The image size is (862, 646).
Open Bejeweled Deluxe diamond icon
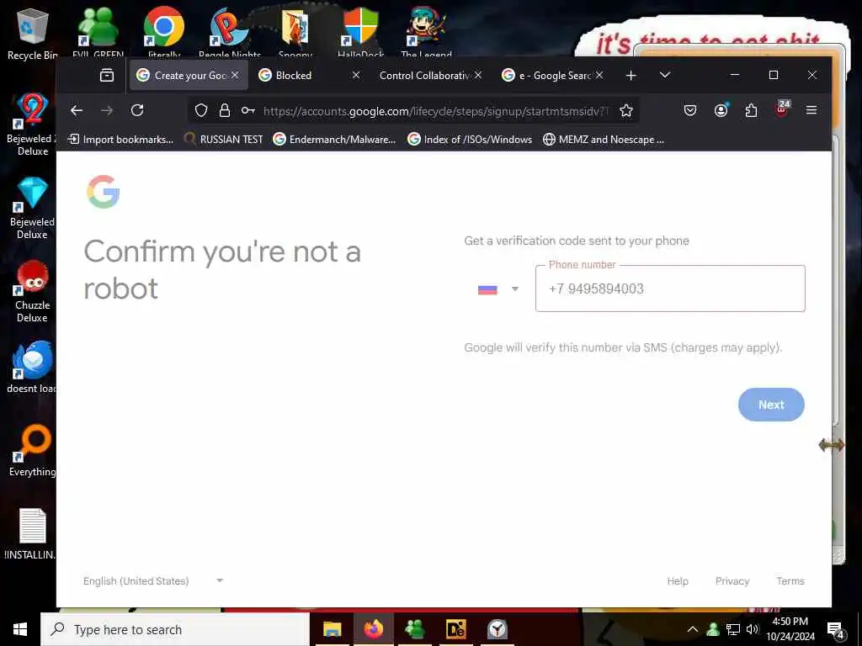pos(32,208)
